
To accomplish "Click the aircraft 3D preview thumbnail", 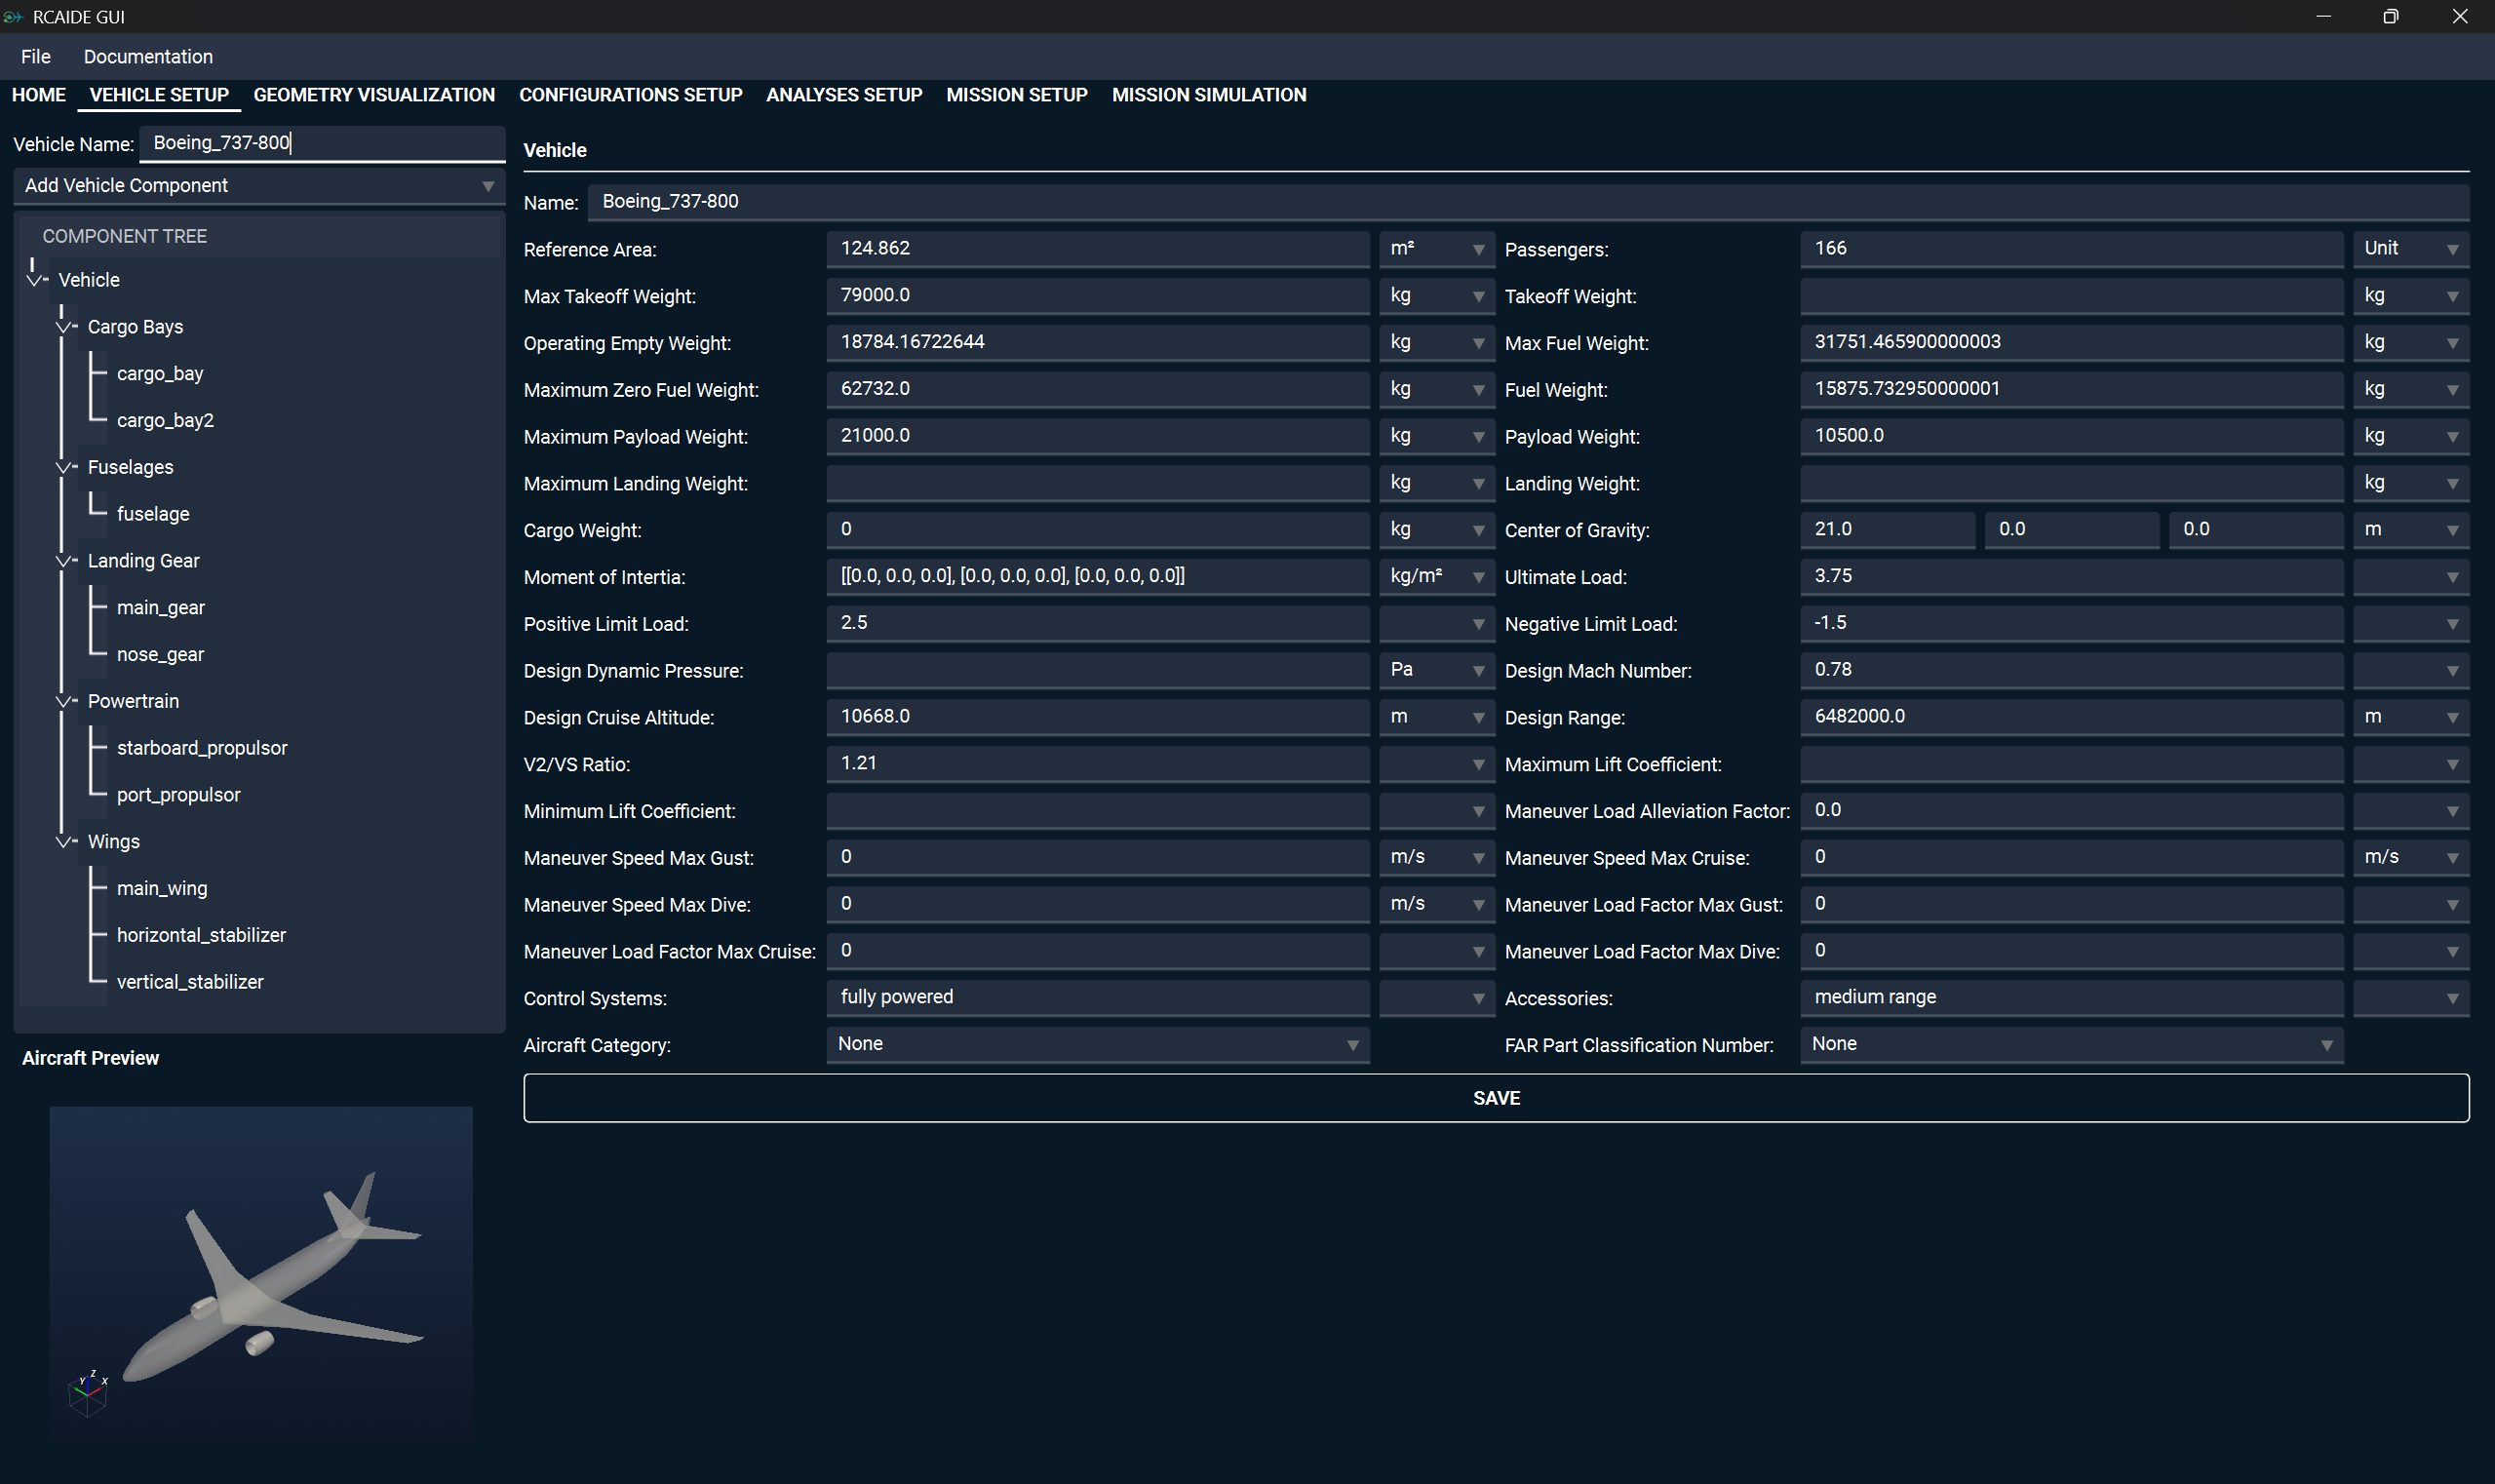I will click(x=261, y=1275).
